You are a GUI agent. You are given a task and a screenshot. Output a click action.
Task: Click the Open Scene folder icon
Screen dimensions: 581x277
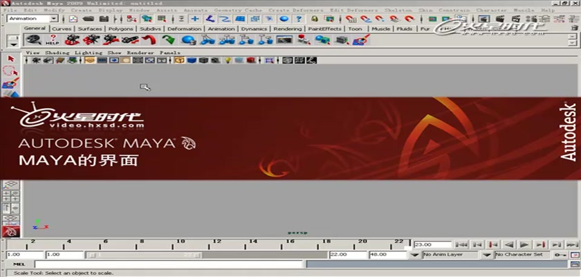point(89,19)
